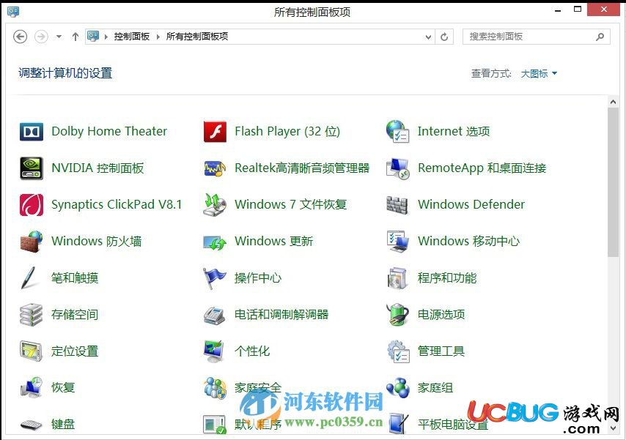This screenshot has width=626, height=440.
Task: Open the Windows 防火墙 icon
Action: [31, 242]
